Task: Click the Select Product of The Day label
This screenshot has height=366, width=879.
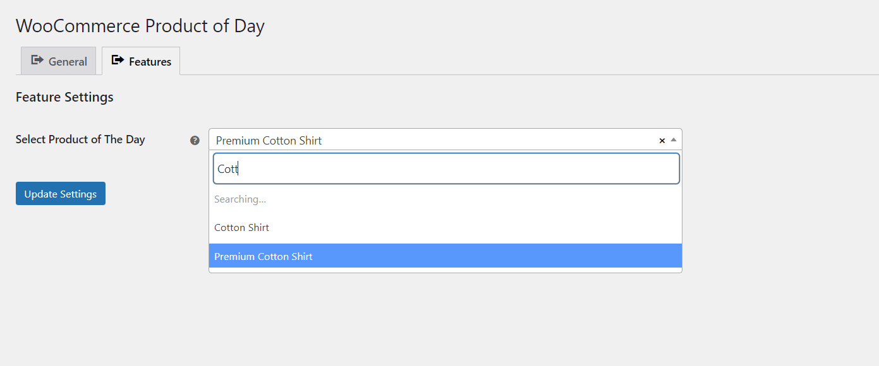Action: [80, 139]
